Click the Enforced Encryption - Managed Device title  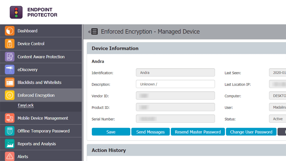tap(150, 31)
